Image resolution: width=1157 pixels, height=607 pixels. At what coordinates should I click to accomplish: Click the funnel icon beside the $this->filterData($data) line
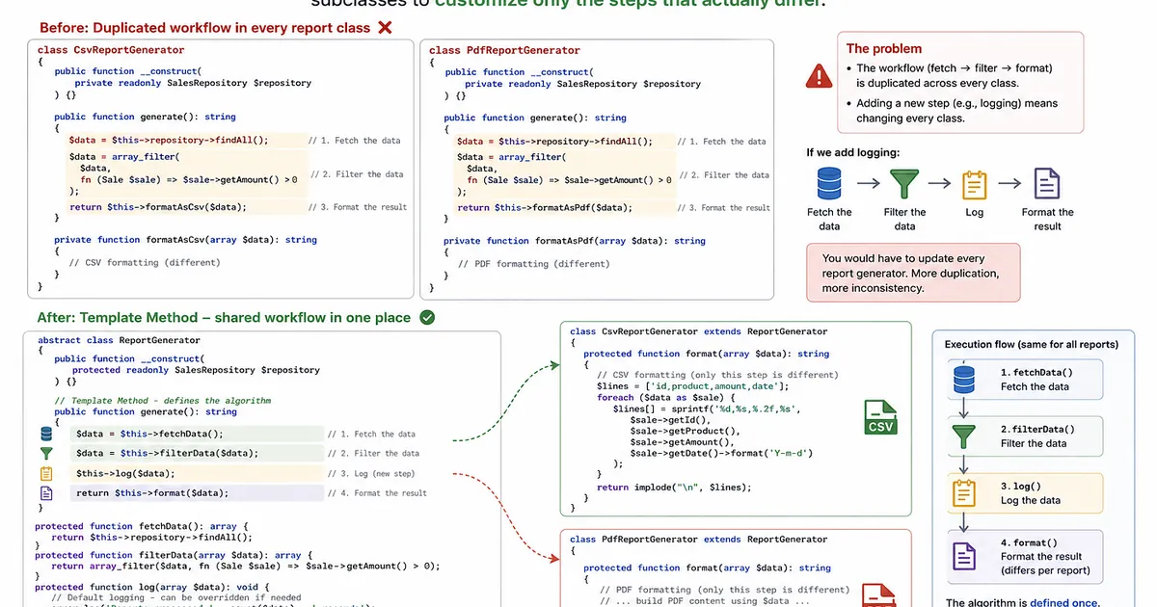[x=45, y=453]
